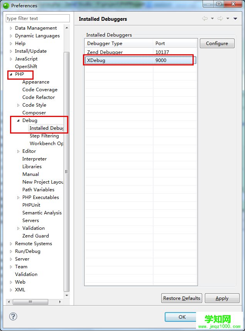Open the preferences page view menu arrow
The width and height of the screenshot is (245, 331).
pyautogui.click(x=235, y=18)
